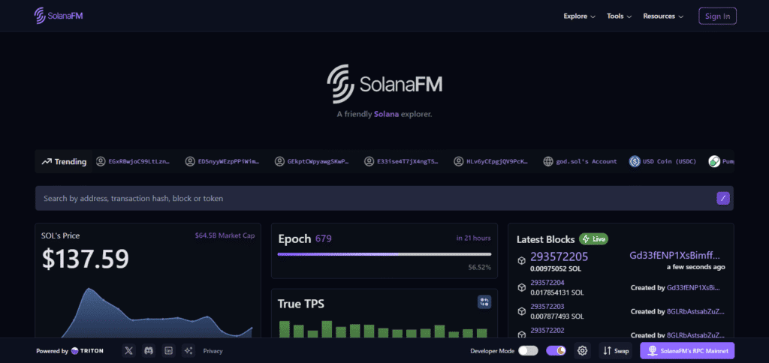Toggle the dark/light theme switch

(556, 351)
